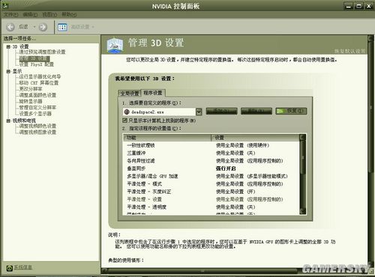Click the 删除 button
The image size is (375, 277).
(256, 111)
